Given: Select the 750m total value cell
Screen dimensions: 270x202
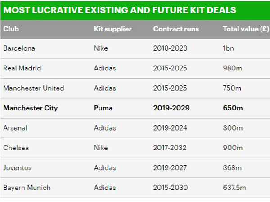Looking at the screenshot, I should [232, 88].
